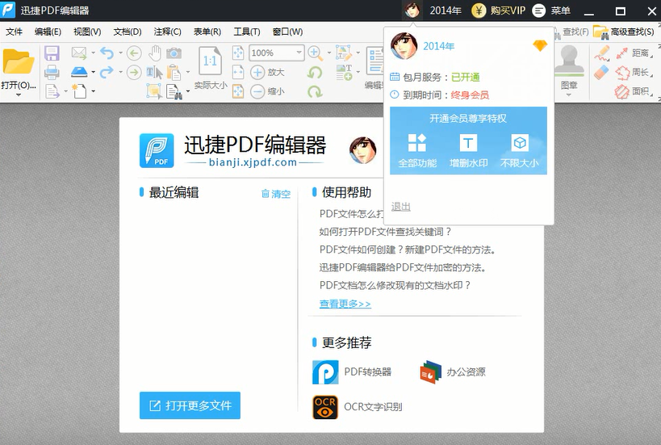Open the 注释(C) menu

pyautogui.click(x=167, y=31)
